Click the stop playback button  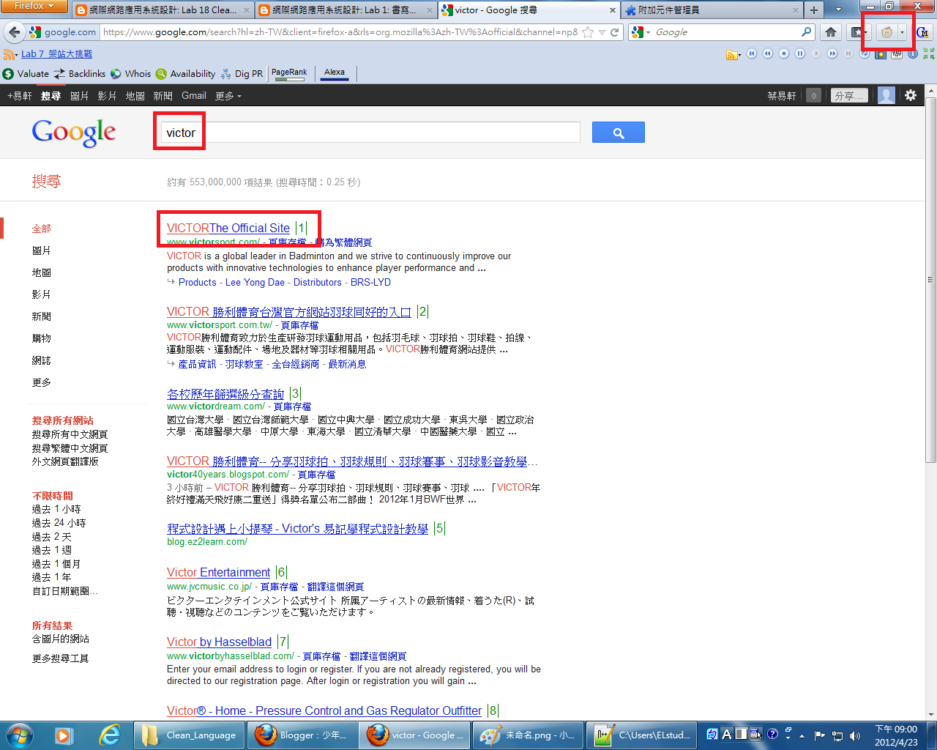click(x=784, y=53)
